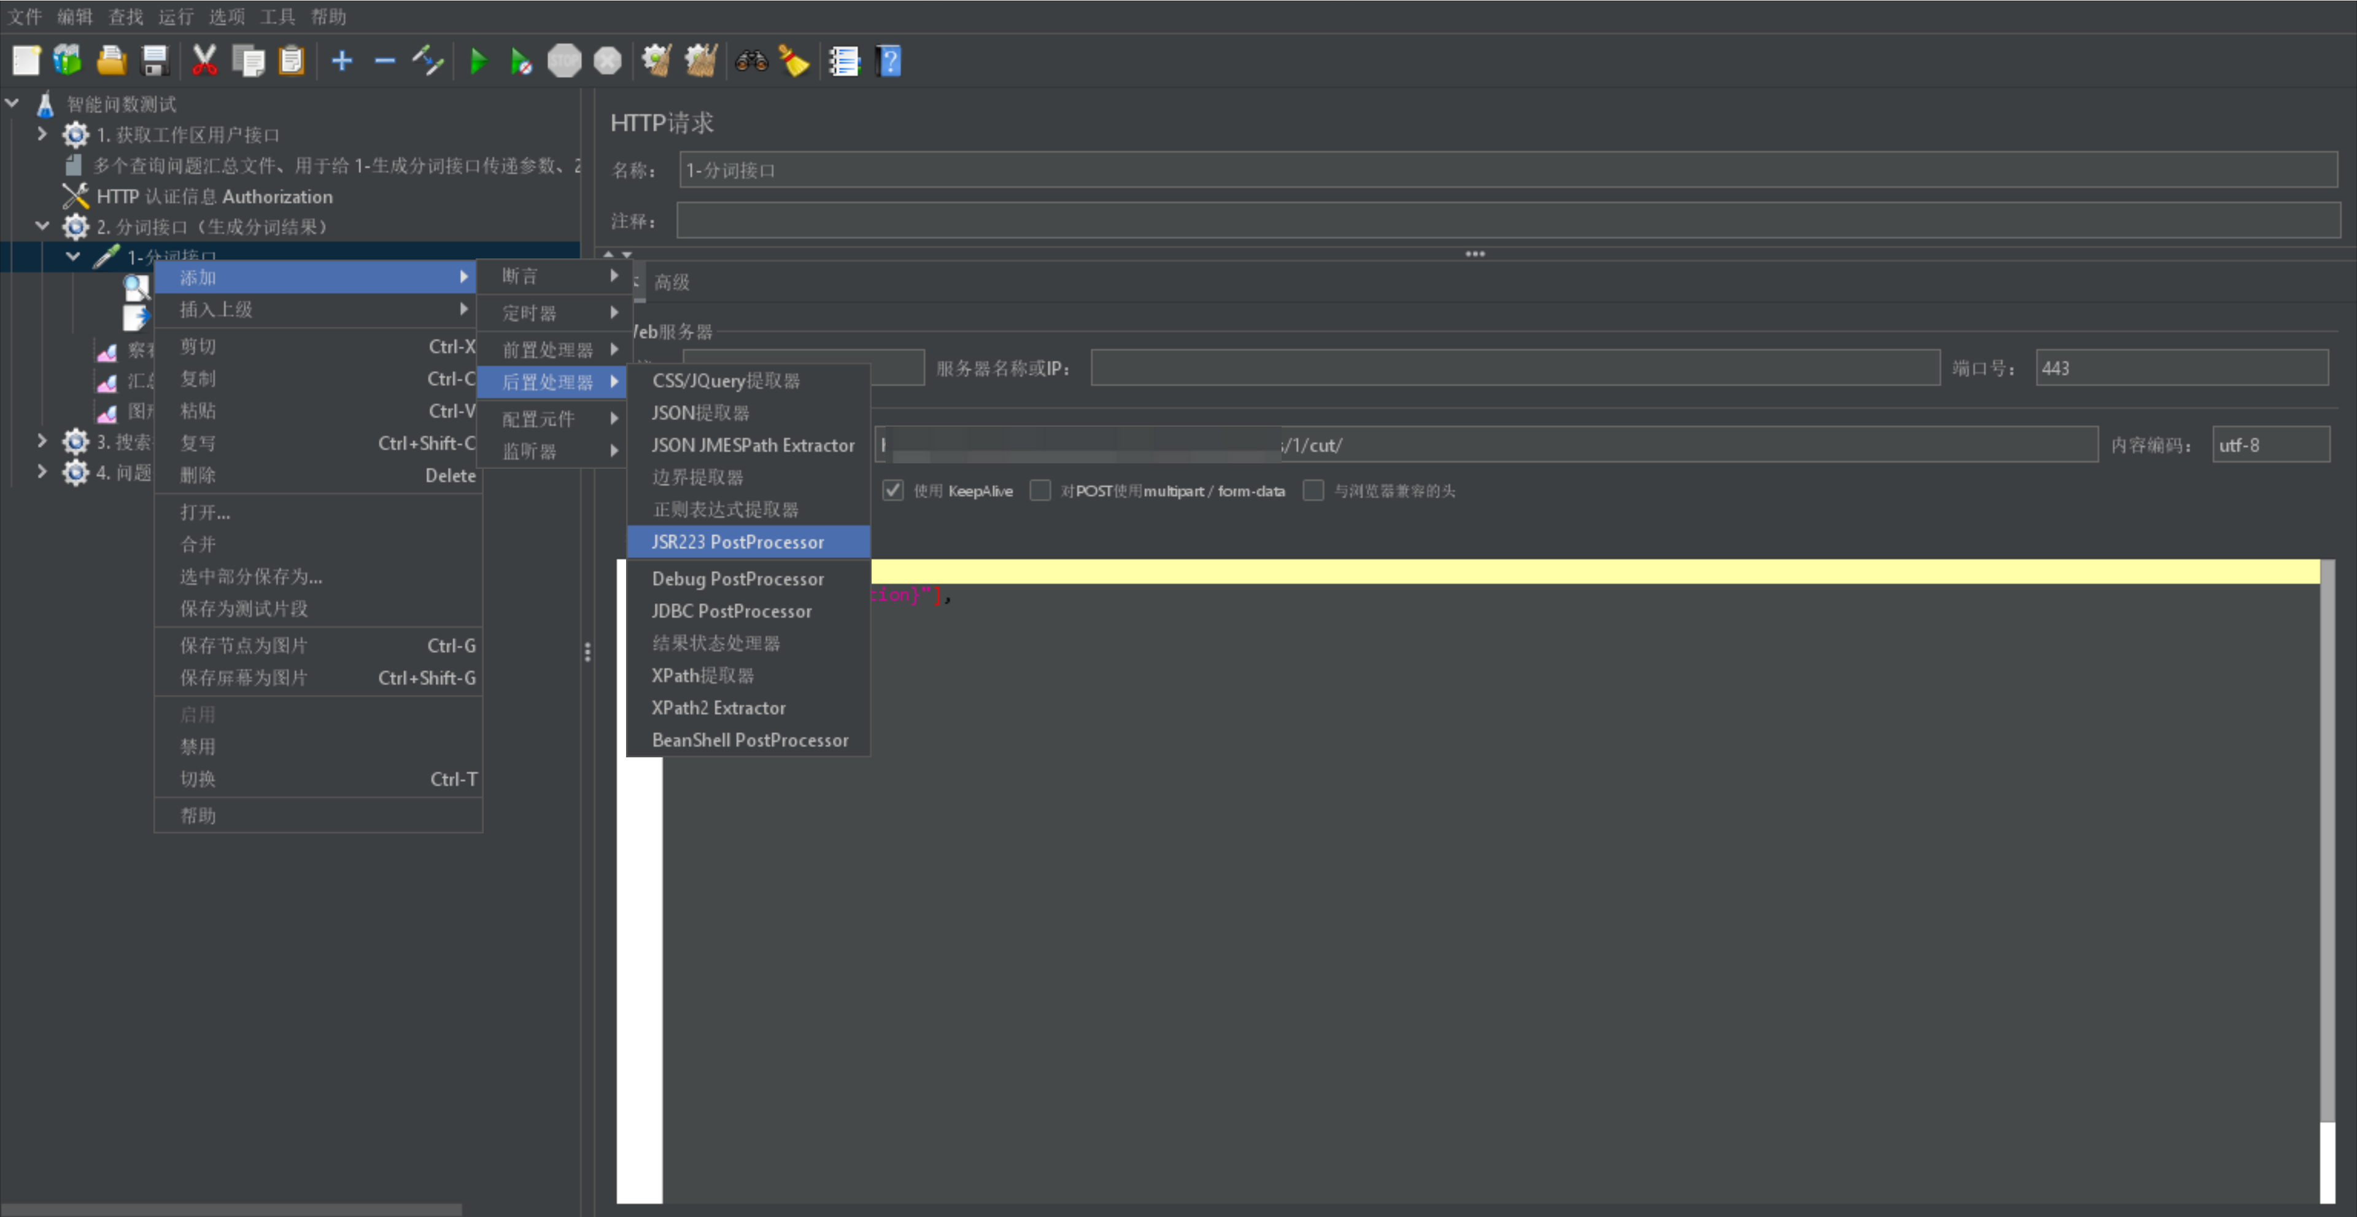Toggle 使用 KeepAlive checkbox
The image size is (2357, 1217).
coord(893,490)
